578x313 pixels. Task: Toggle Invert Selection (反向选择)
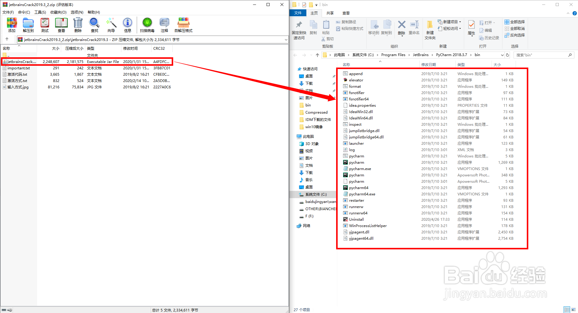tap(514, 35)
